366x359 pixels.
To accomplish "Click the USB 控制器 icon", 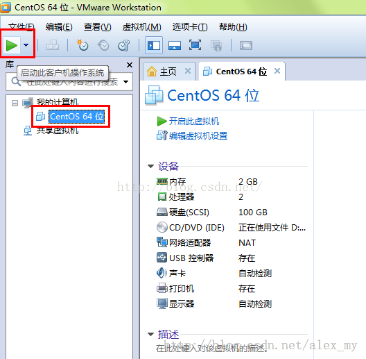I will (x=162, y=258).
